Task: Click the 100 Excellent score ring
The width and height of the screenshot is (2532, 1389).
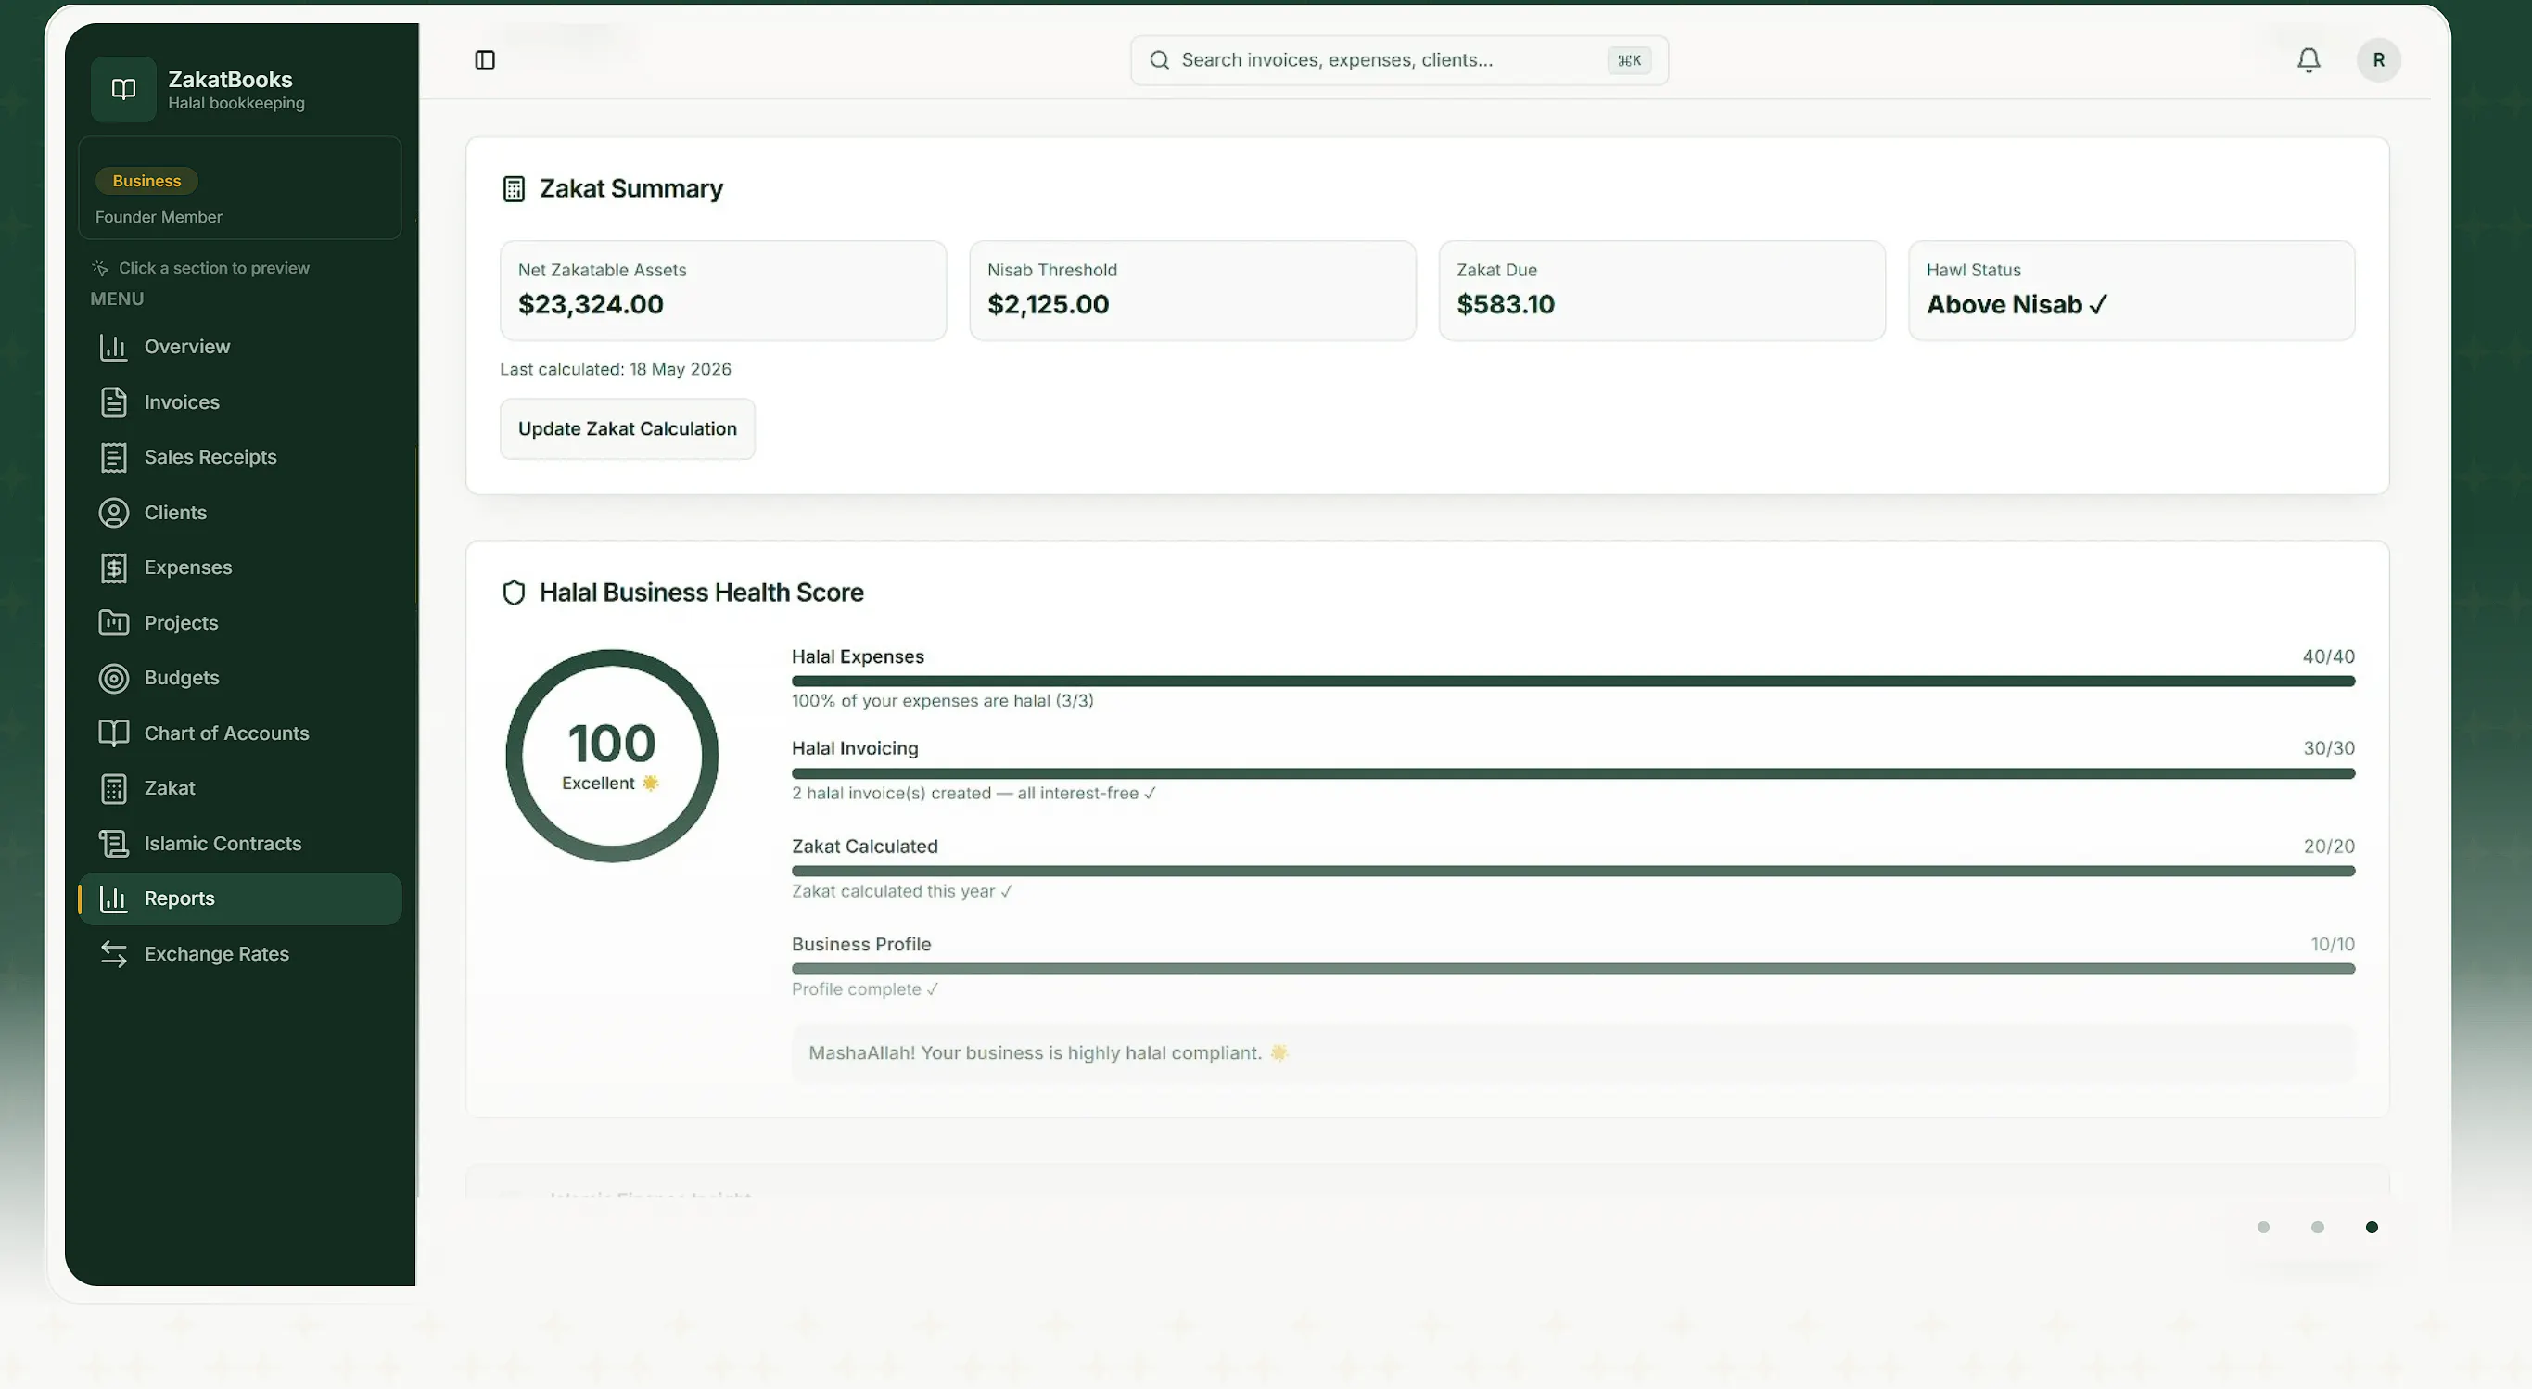Action: (611, 756)
